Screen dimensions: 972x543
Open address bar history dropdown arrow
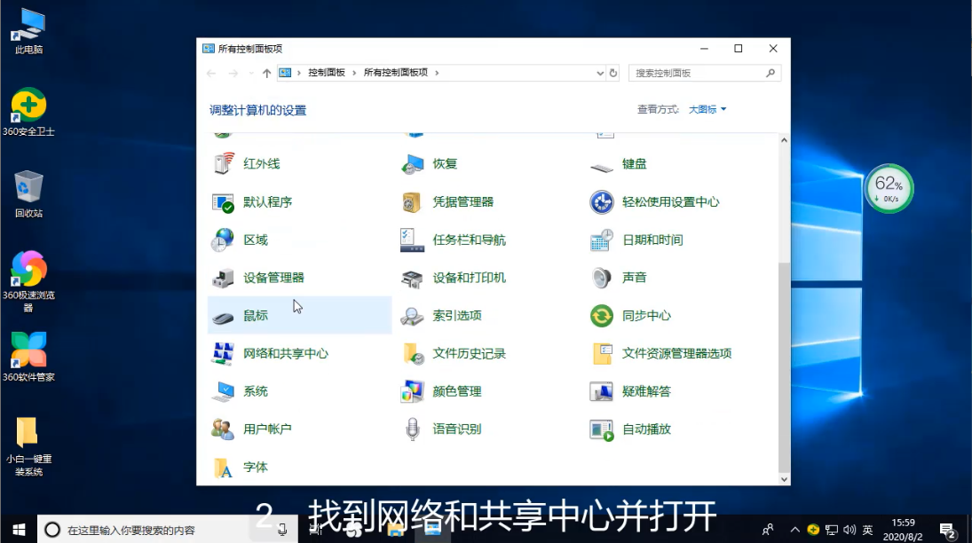600,73
